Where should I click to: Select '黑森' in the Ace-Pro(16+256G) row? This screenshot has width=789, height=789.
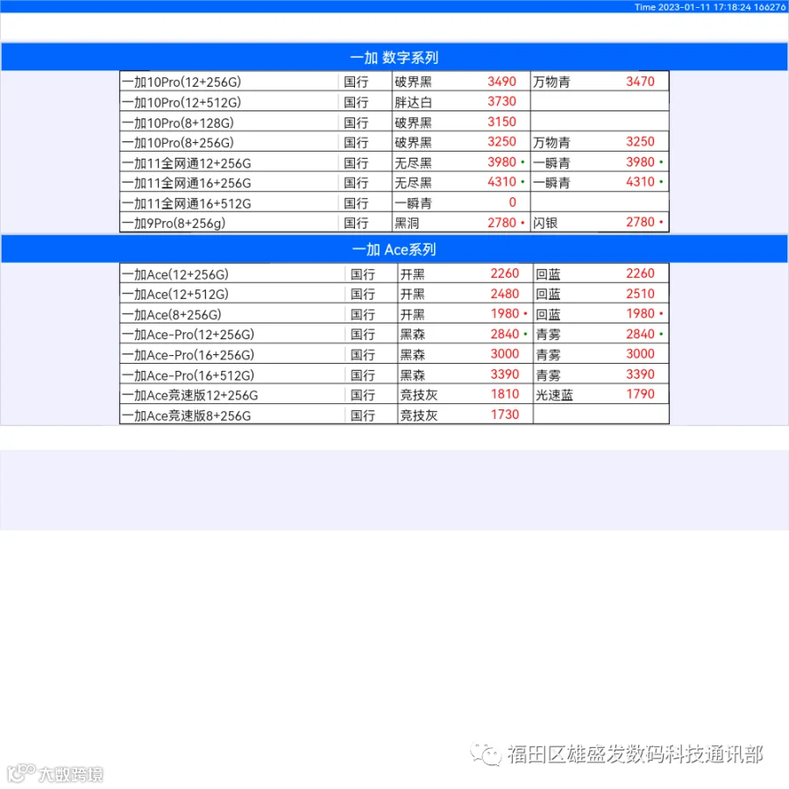tap(413, 355)
